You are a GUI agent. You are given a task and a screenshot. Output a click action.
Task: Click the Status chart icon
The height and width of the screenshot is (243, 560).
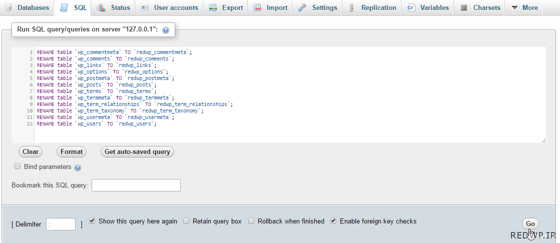pos(101,7)
